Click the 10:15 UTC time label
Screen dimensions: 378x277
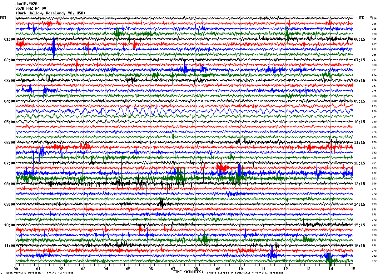tap(360, 122)
